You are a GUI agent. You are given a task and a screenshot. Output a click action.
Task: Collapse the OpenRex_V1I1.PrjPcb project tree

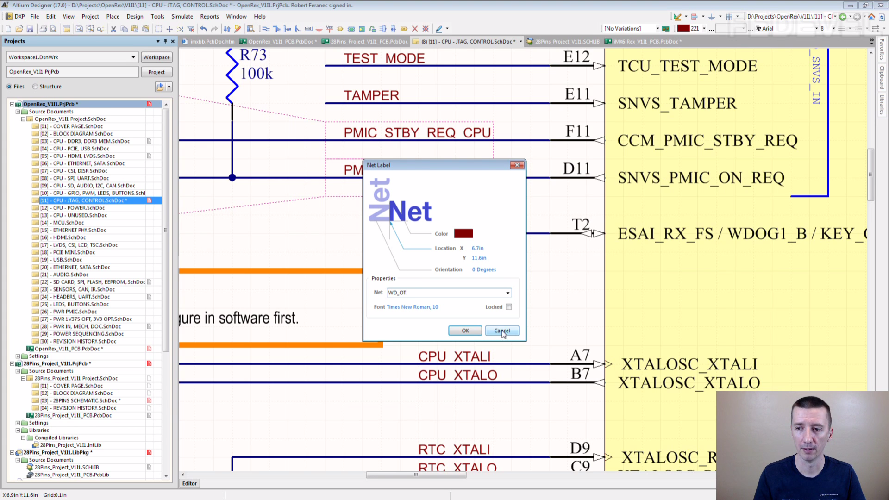point(13,104)
